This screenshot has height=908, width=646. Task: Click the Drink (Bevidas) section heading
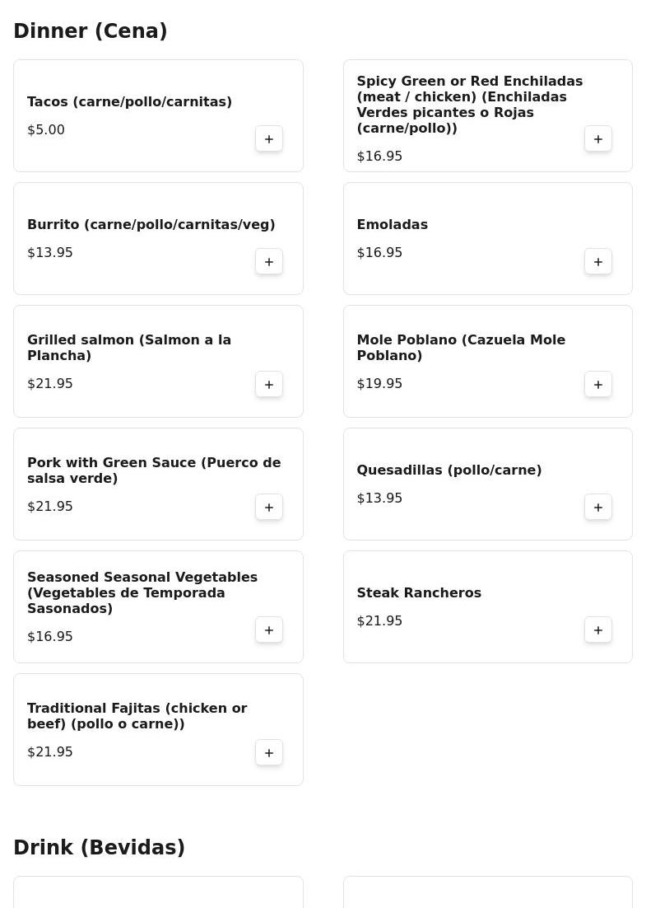tap(99, 847)
